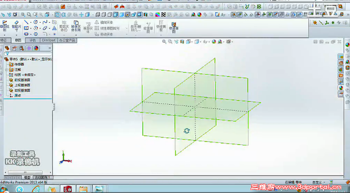Click the Section View icon in viewport toolbar

click(182, 42)
